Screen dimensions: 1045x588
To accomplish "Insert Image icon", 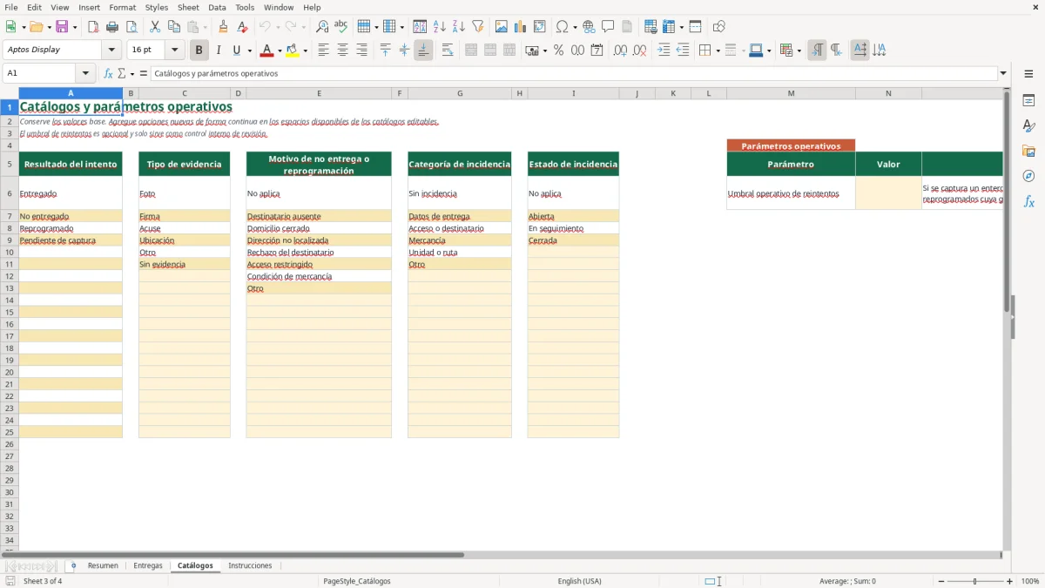I will [x=502, y=27].
